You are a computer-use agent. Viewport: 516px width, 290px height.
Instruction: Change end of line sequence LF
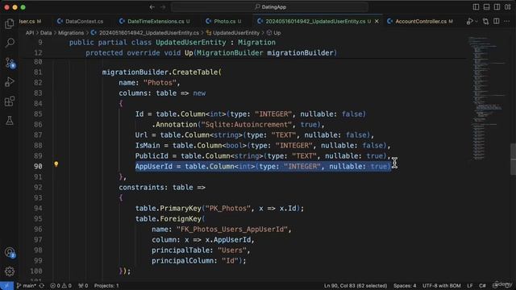click(x=470, y=286)
